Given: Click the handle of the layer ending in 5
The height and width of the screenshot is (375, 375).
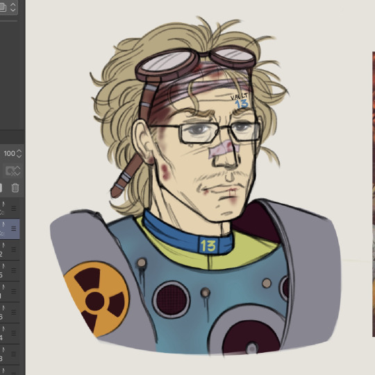Looking at the screenshot, I should click(14, 270).
